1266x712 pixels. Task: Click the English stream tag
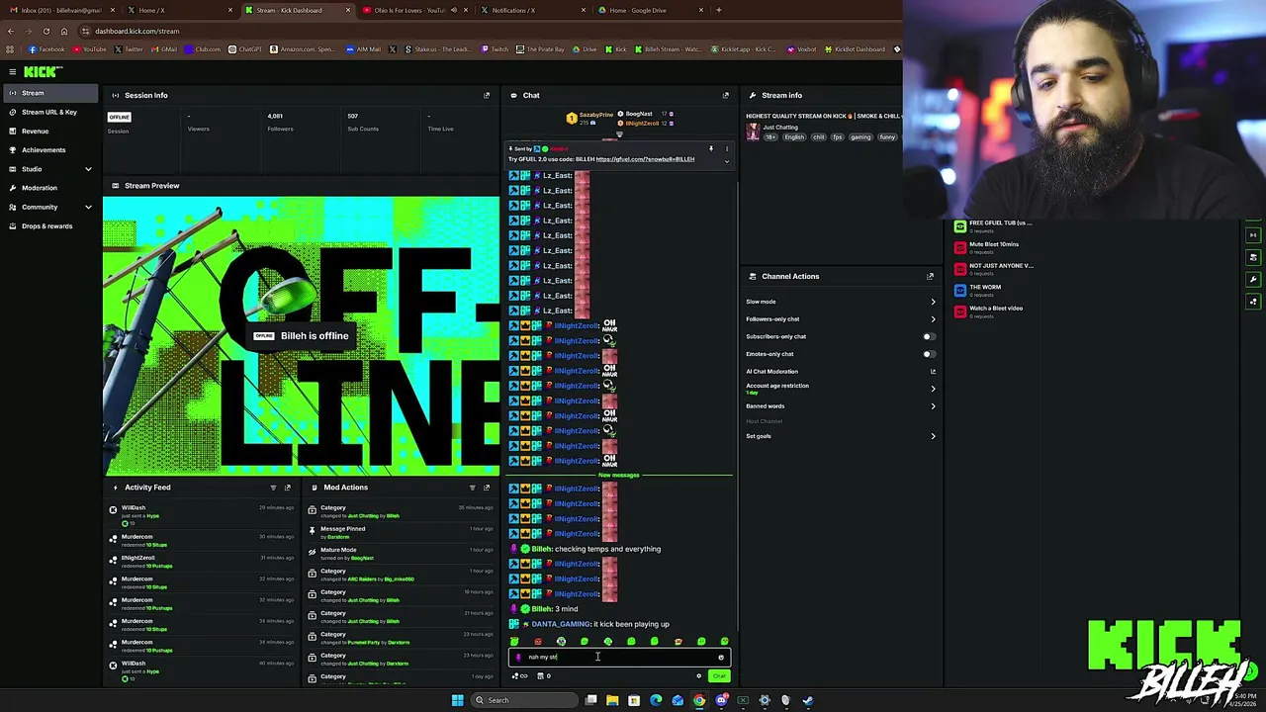(x=795, y=137)
